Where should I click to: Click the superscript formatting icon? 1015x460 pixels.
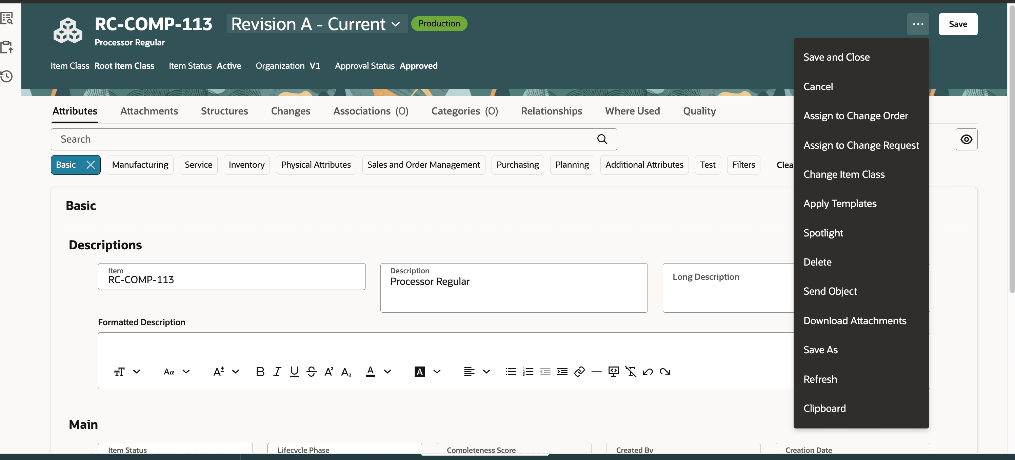pos(329,371)
